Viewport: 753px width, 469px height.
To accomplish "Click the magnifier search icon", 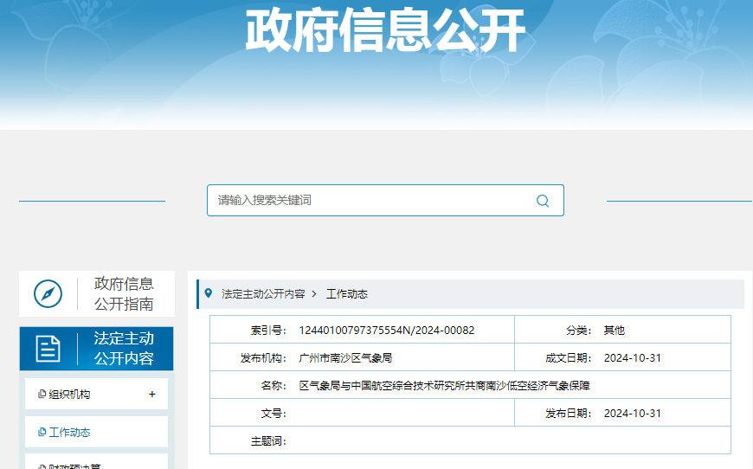I will [543, 201].
